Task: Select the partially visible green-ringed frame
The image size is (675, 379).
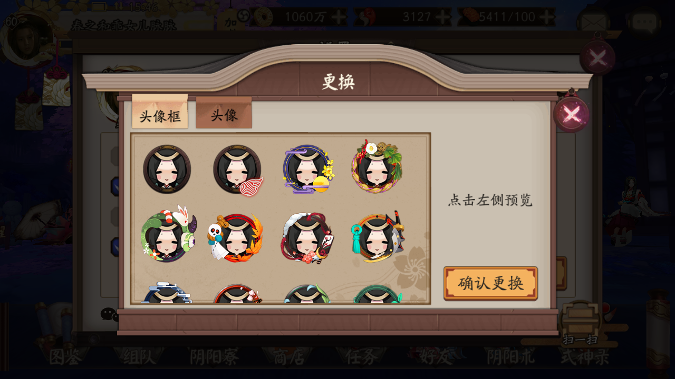Action: coord(378,294)
